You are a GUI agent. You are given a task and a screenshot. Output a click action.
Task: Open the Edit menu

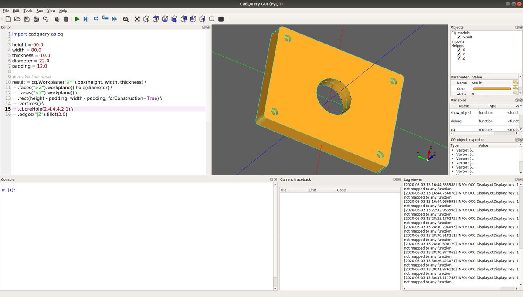[x=16, y=10]
